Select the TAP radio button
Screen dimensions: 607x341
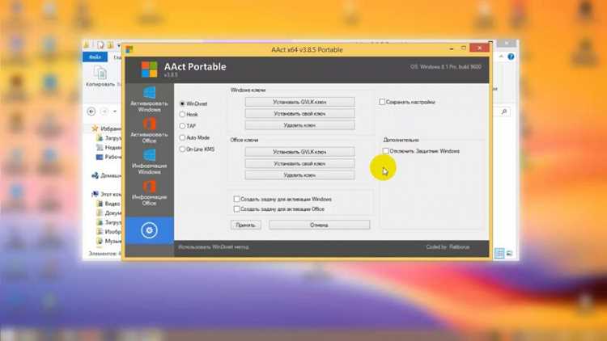pyautogui.click(x=182, y=126)
